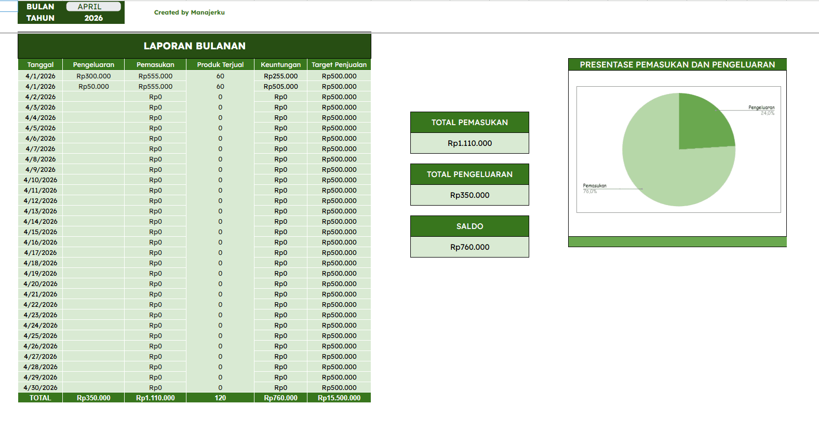Click the date cell 4/20/2026
Screen dimensions: 819x432
point(41,284)
